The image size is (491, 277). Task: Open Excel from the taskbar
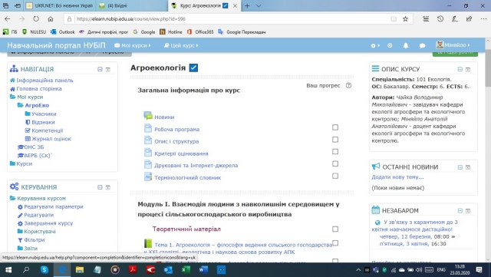[186, 269]
